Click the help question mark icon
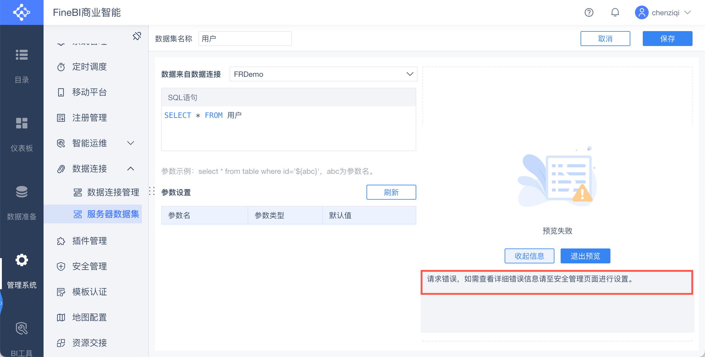 pos(589,12)
